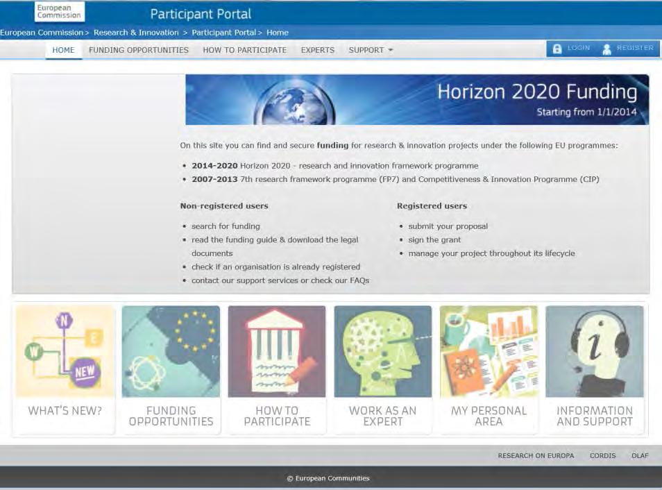Screen dimensions: 662x490
Task: Click the European Commission logo
Action: click(x=59, y=11)
